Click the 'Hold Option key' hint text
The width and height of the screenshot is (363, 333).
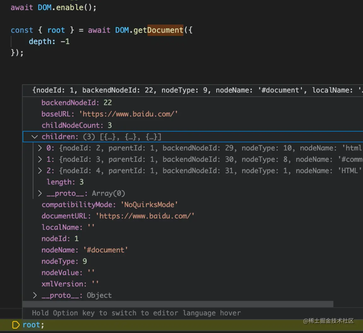coord(136,313)
